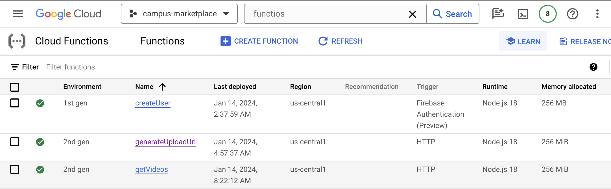This screenshot has height=189, width=611.
Task: Open the Gemini chat assistant icon
Action: pos(498,14)
